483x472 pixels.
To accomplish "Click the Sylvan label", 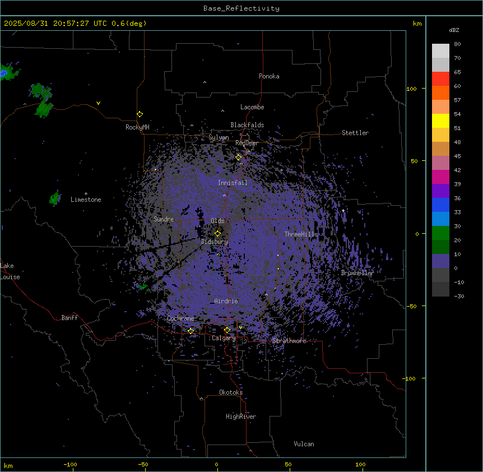I will (219, 137).
